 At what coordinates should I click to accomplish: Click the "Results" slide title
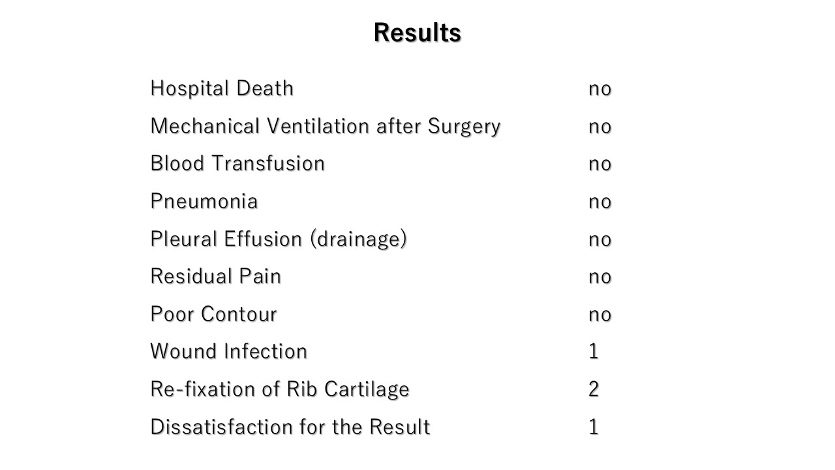point(417,33)
